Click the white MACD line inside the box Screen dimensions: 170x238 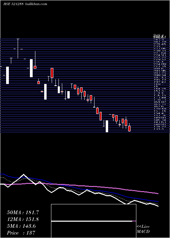point(92,221)
